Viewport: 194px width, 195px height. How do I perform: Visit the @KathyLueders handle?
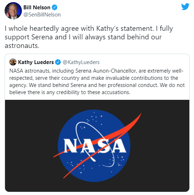pyautogui.click(x=81, y=62)
